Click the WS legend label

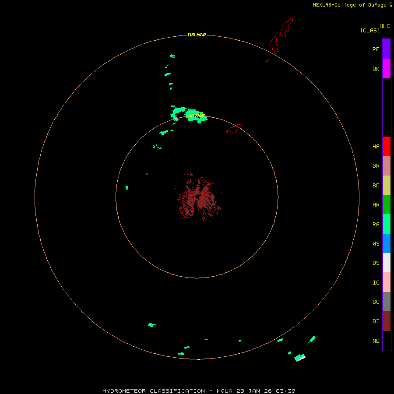pyautogui.click(x=376, y=244)
